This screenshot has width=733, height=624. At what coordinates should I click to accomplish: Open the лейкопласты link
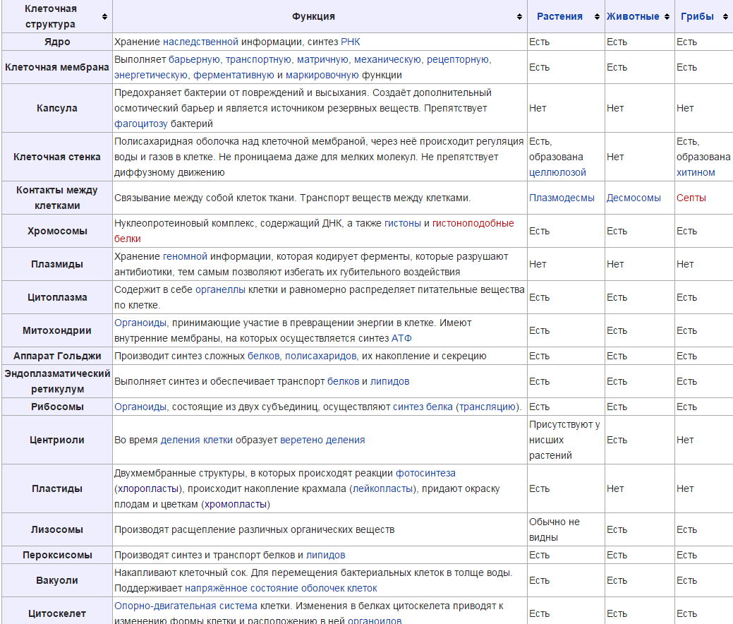click(x=383, y=488)
